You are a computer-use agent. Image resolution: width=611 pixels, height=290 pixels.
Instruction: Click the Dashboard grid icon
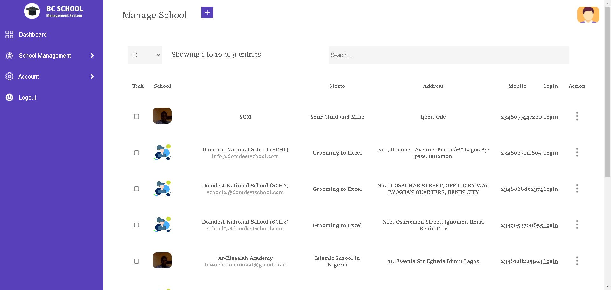point(9,35)
